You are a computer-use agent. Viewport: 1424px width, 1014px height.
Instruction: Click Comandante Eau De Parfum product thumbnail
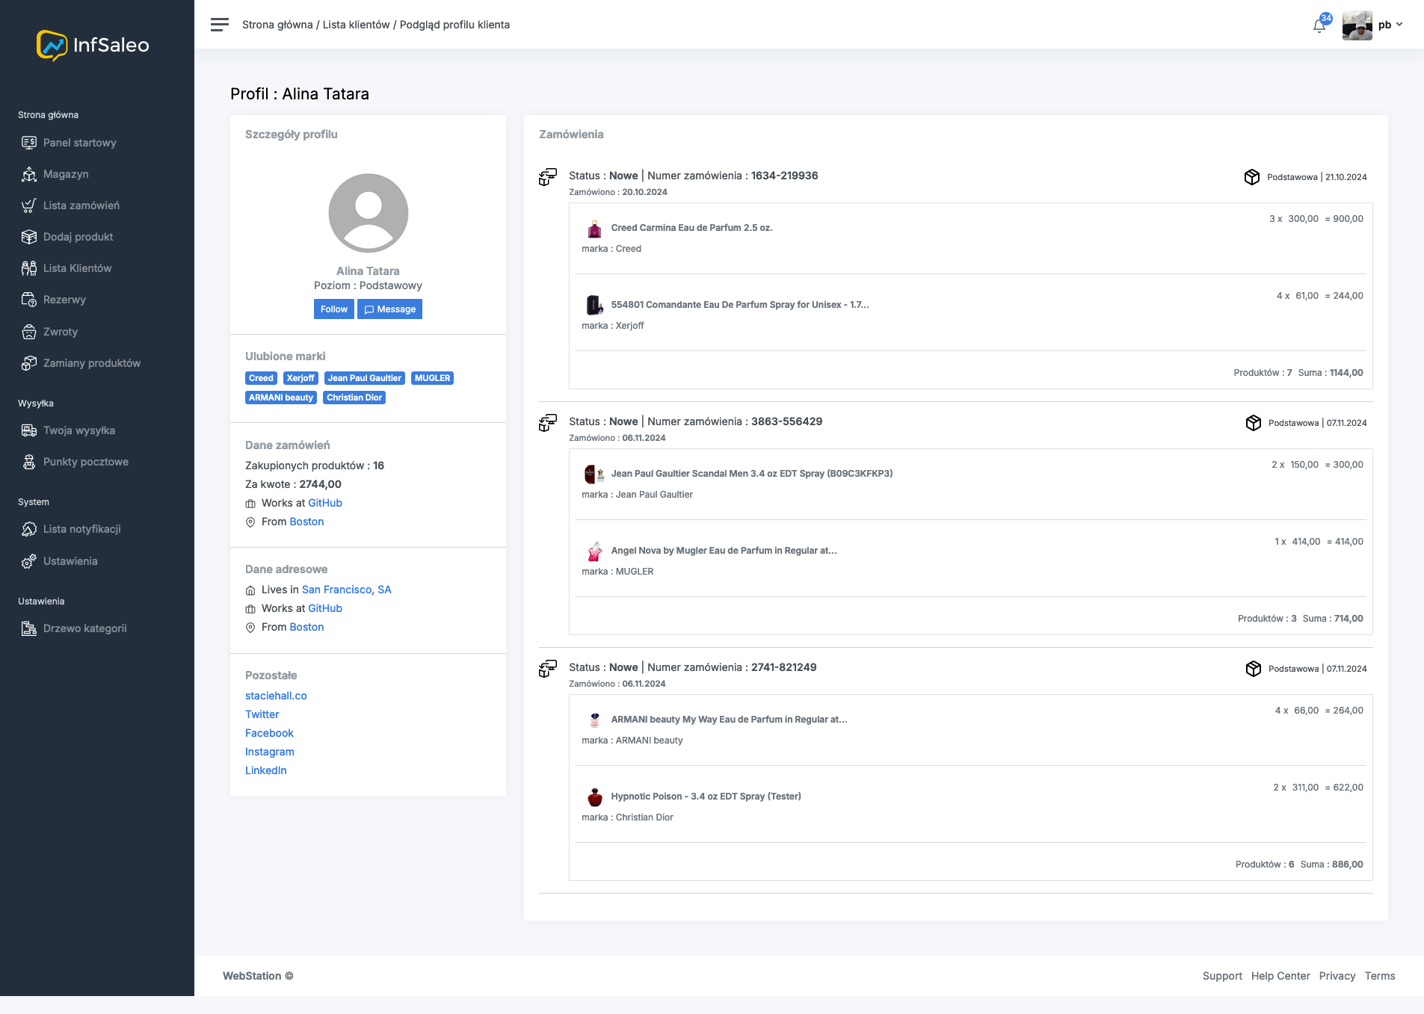point(594,305)
